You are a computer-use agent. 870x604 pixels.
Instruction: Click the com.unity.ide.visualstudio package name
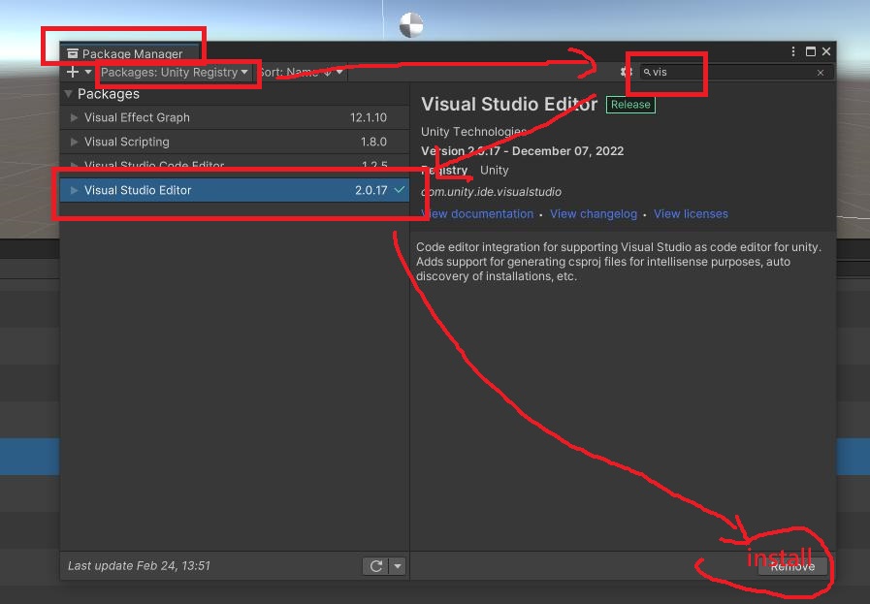coord(492,192)
